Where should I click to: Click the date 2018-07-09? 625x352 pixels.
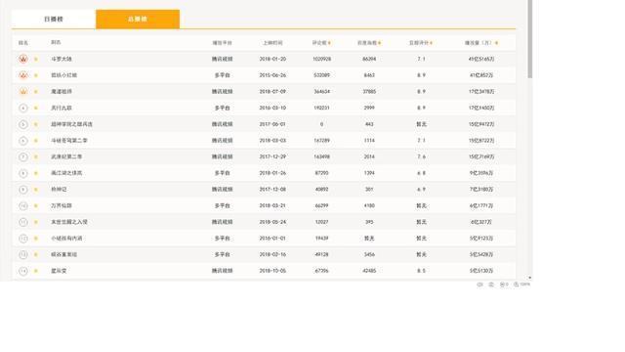(272, 92)
